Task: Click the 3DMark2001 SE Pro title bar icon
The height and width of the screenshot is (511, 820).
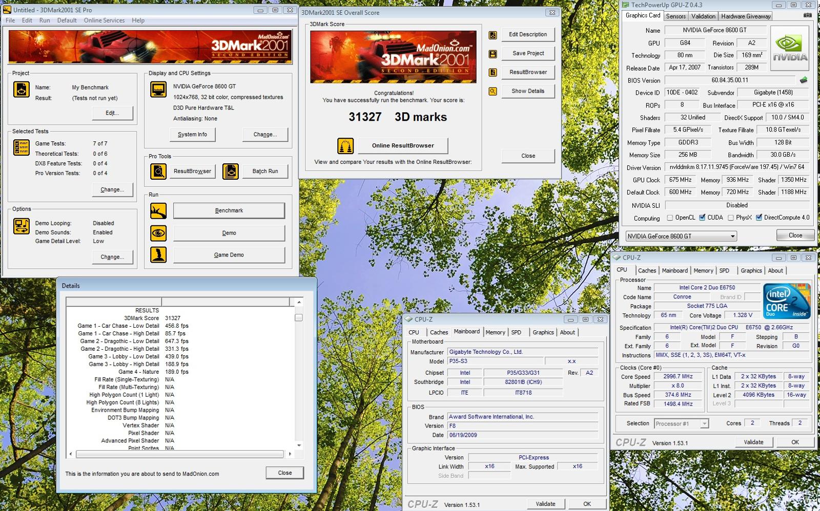Action: (x=7, y=9)
